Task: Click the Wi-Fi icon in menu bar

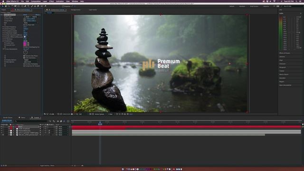Action: pyautogui.click(x=274, y=1)
